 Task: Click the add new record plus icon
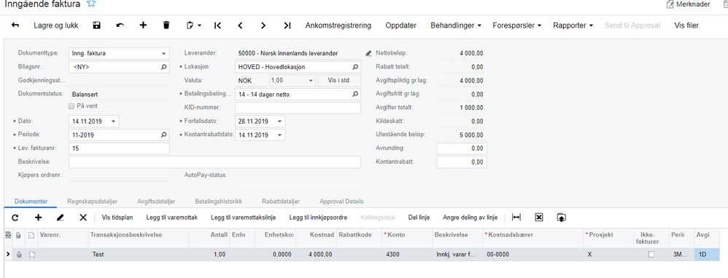coord(143,25)
